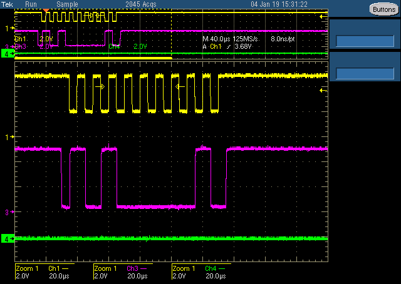
Task: Click the green Ch4 marker in overview
Action: [8, 54]
